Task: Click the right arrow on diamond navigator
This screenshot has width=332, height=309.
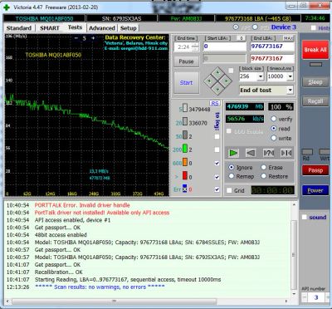Action: click(x=227, y=81)
